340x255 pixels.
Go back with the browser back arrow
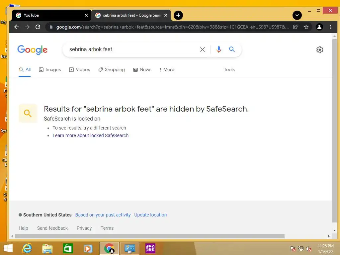point(17,27)
